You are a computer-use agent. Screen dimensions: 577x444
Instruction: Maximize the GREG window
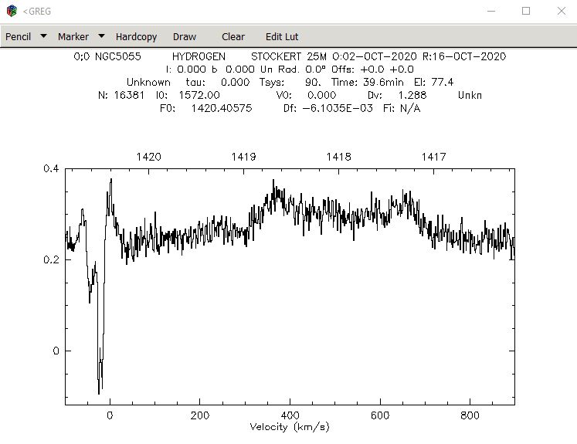pos(526,11)
